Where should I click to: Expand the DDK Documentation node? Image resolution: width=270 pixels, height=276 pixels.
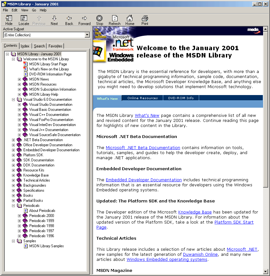13,165
